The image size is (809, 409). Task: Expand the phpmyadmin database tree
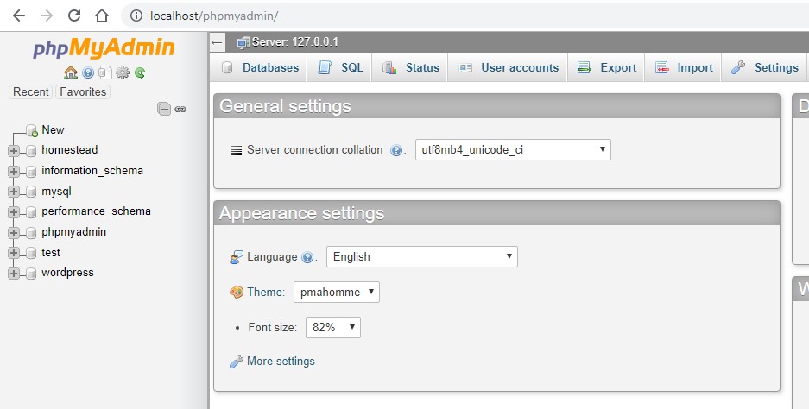click(14, 233)
